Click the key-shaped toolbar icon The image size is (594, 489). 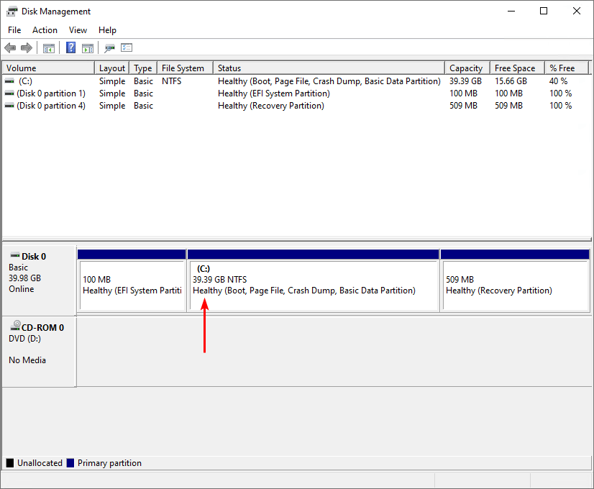pyautogui.click(x=109, y=48)
